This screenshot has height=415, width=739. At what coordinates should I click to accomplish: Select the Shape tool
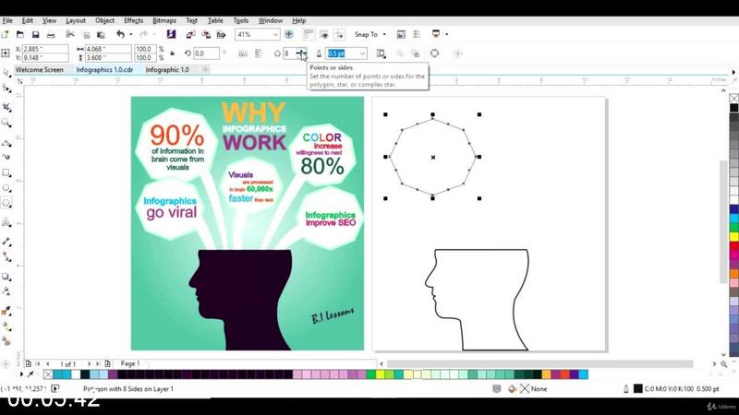[x=6, y=88]
